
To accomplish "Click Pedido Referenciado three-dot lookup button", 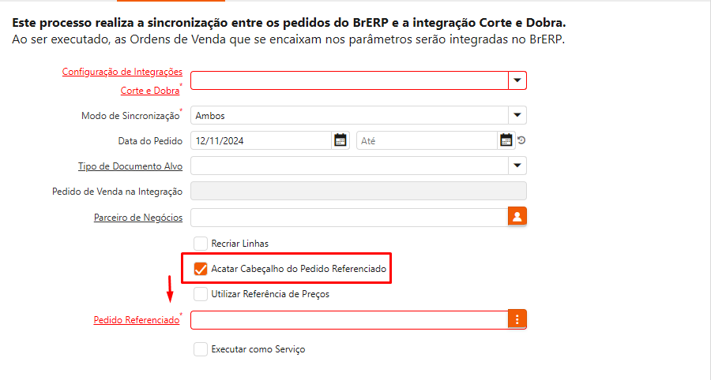I will coord(517,319).
